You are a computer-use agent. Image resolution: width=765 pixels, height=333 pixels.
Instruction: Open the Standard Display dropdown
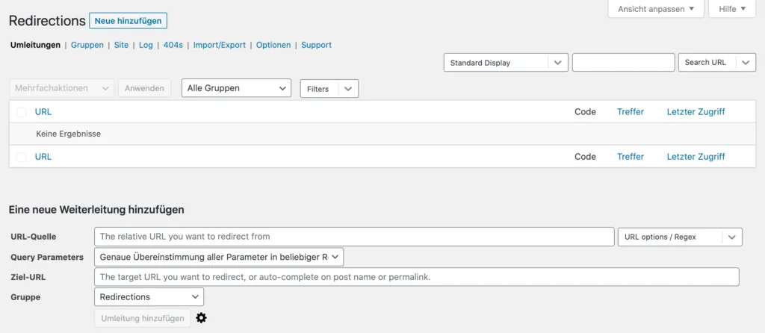pyautogui.click(x=506, y=63)
